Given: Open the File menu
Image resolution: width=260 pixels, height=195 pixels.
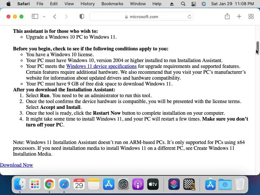Looking at the screenshot, I should click(x=40, y=4).
